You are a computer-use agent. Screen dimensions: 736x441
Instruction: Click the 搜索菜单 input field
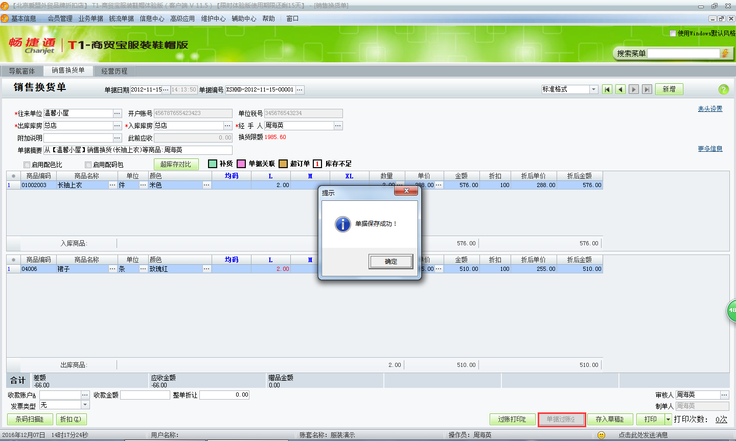[x=683, y=53]
